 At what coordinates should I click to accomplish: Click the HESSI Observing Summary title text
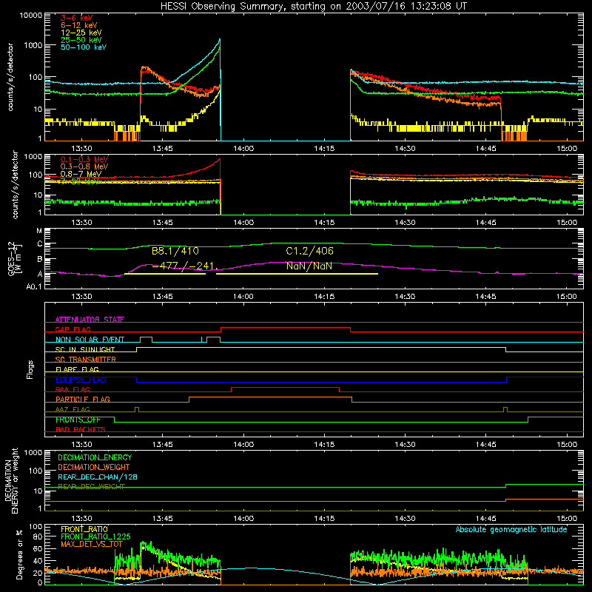click(x=313, y=7)
